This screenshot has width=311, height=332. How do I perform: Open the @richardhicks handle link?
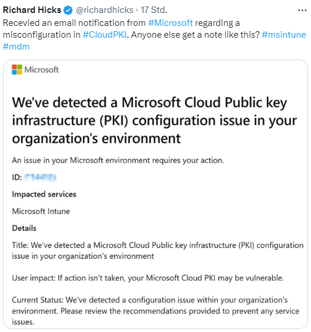tap(104, 10)
